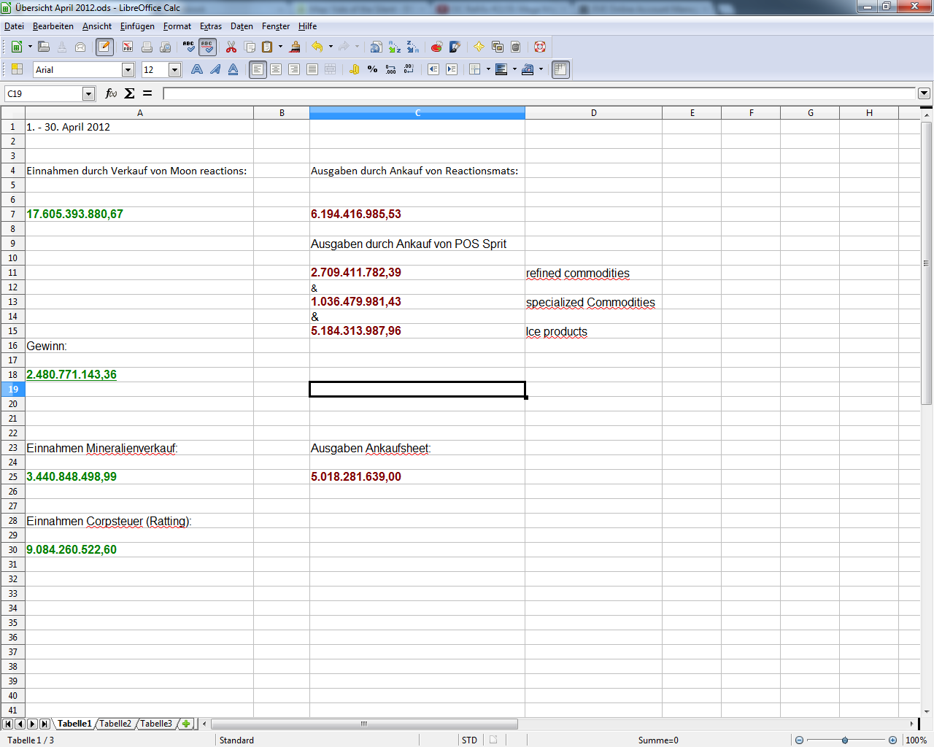Open the Bearbeiten menu
Image resolution: width=934 pixels, height=747 pixels.
click(53, 26)
